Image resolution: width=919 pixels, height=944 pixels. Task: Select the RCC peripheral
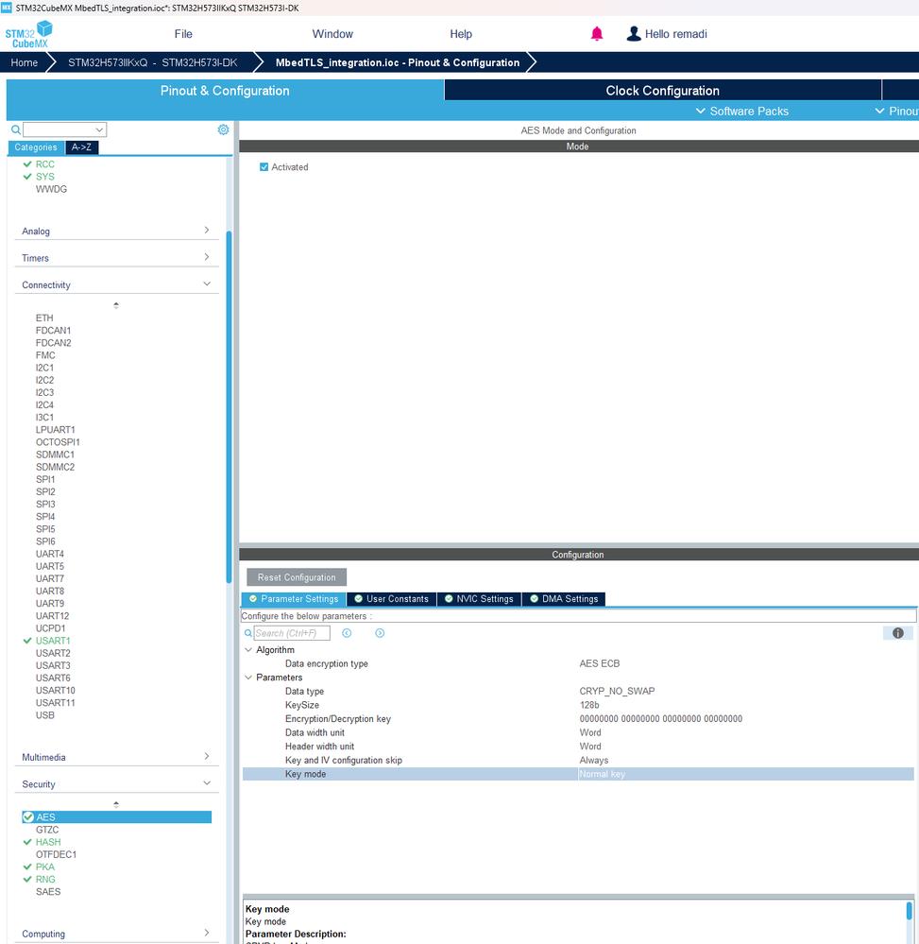click(44, 163)
